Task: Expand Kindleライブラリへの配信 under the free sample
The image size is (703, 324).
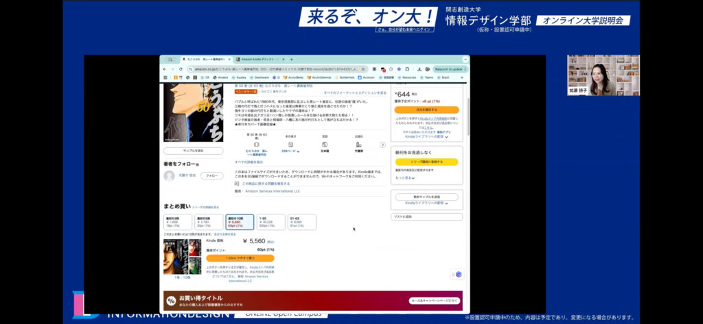Action: pyautogui.click(x=426, y=203)
